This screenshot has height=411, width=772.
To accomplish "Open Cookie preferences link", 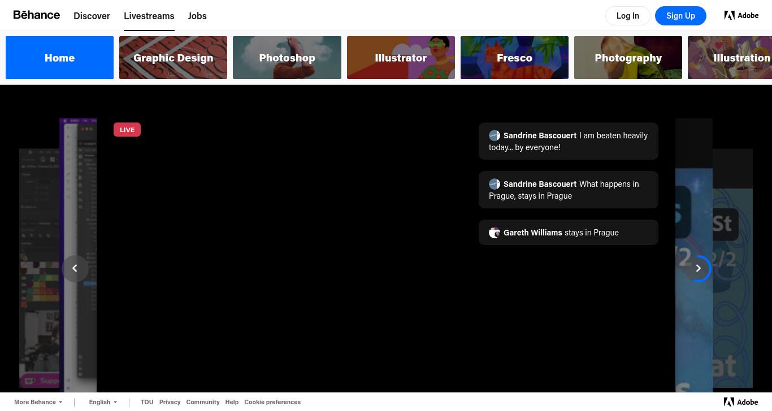I will click(272, 402).
